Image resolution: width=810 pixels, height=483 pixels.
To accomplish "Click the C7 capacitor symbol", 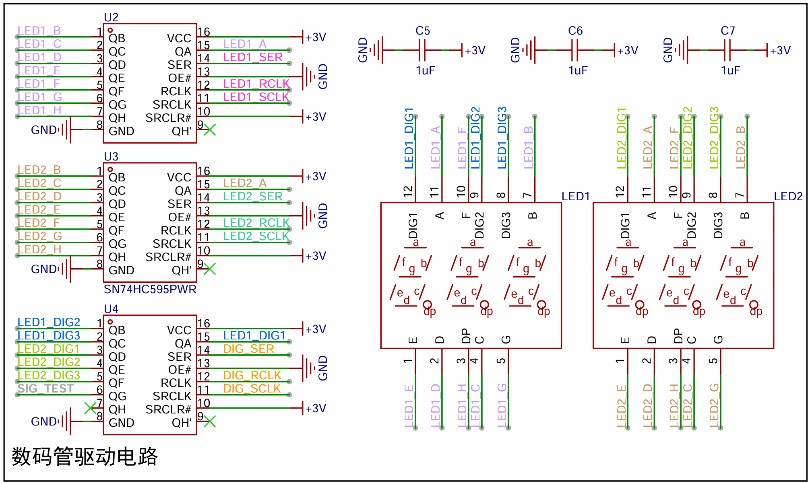I will [x=727, y=50].
